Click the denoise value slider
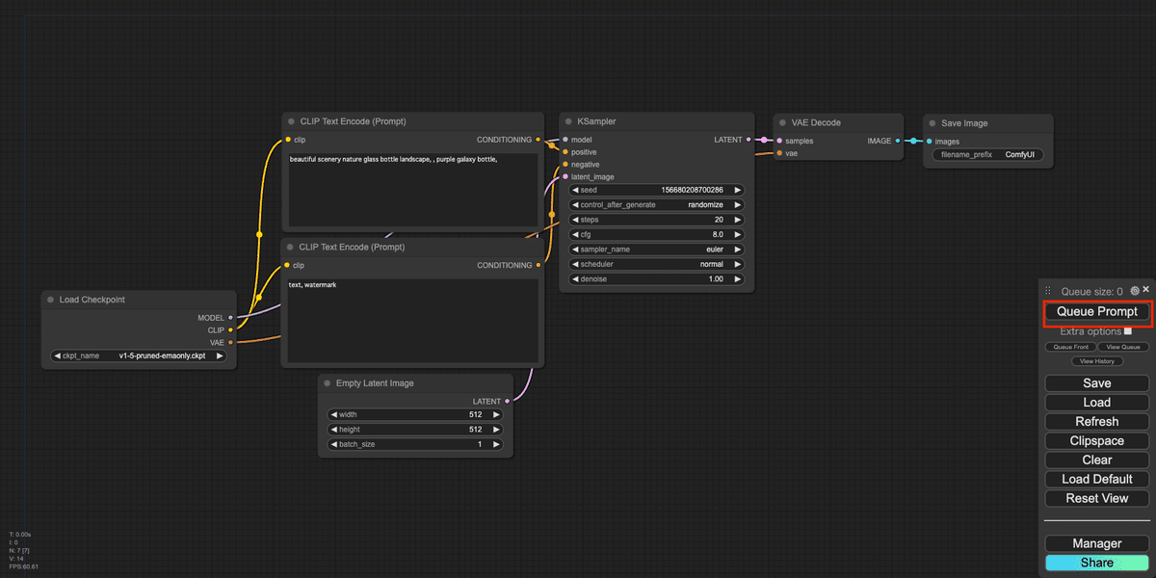Screen dimensions: 1156x578 [x=657, y=279]
